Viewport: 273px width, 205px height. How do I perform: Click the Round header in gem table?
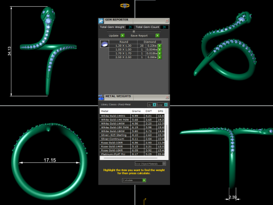tap(123, 42)
